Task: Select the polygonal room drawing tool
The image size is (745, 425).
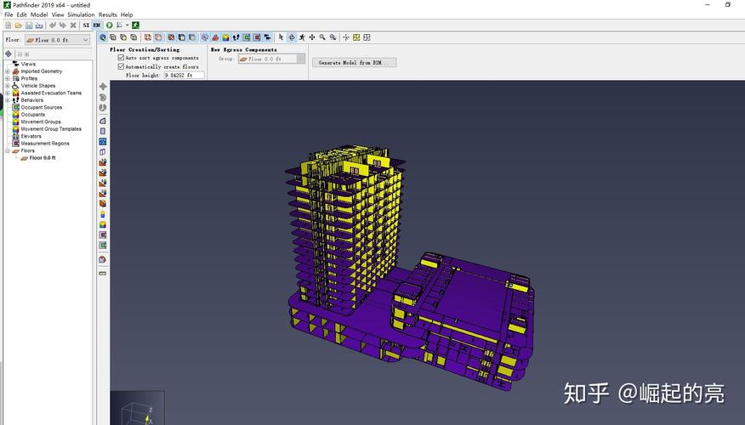Action: [103, 121]
